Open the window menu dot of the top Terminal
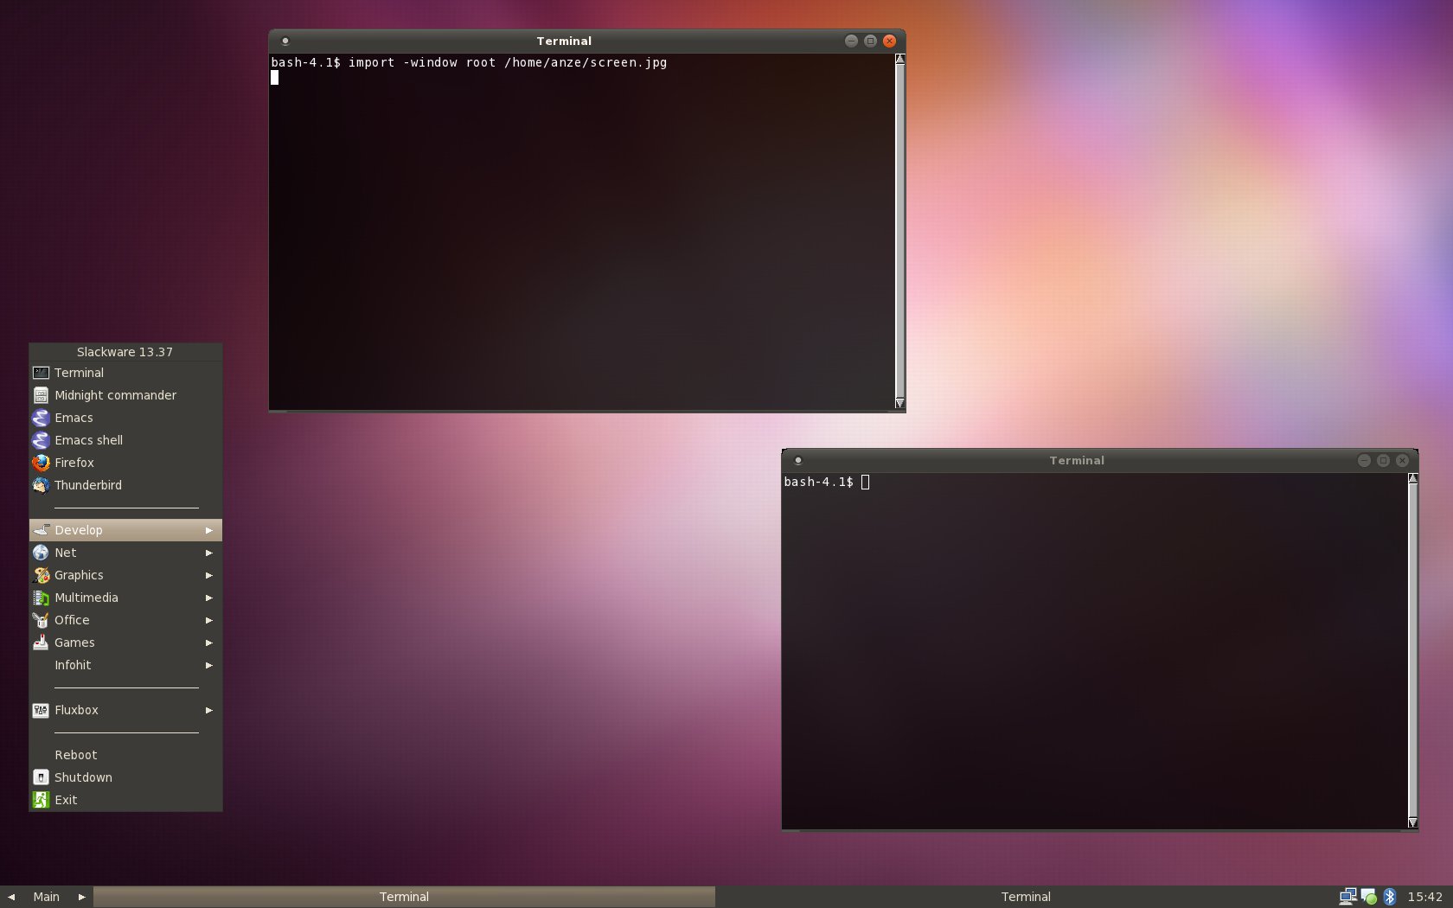The image size is (1453, 908). pyautogui.click(x=285, y=41)
